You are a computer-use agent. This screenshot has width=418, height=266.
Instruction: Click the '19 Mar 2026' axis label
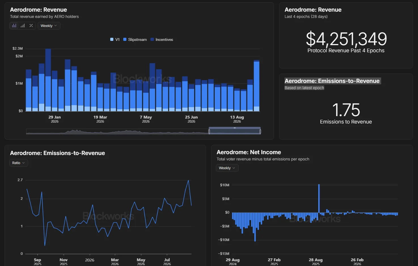100,119
